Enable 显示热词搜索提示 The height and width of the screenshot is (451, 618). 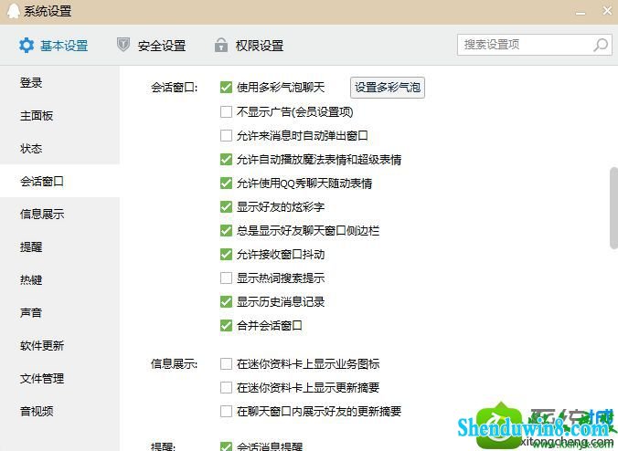[x=226, y=278]
